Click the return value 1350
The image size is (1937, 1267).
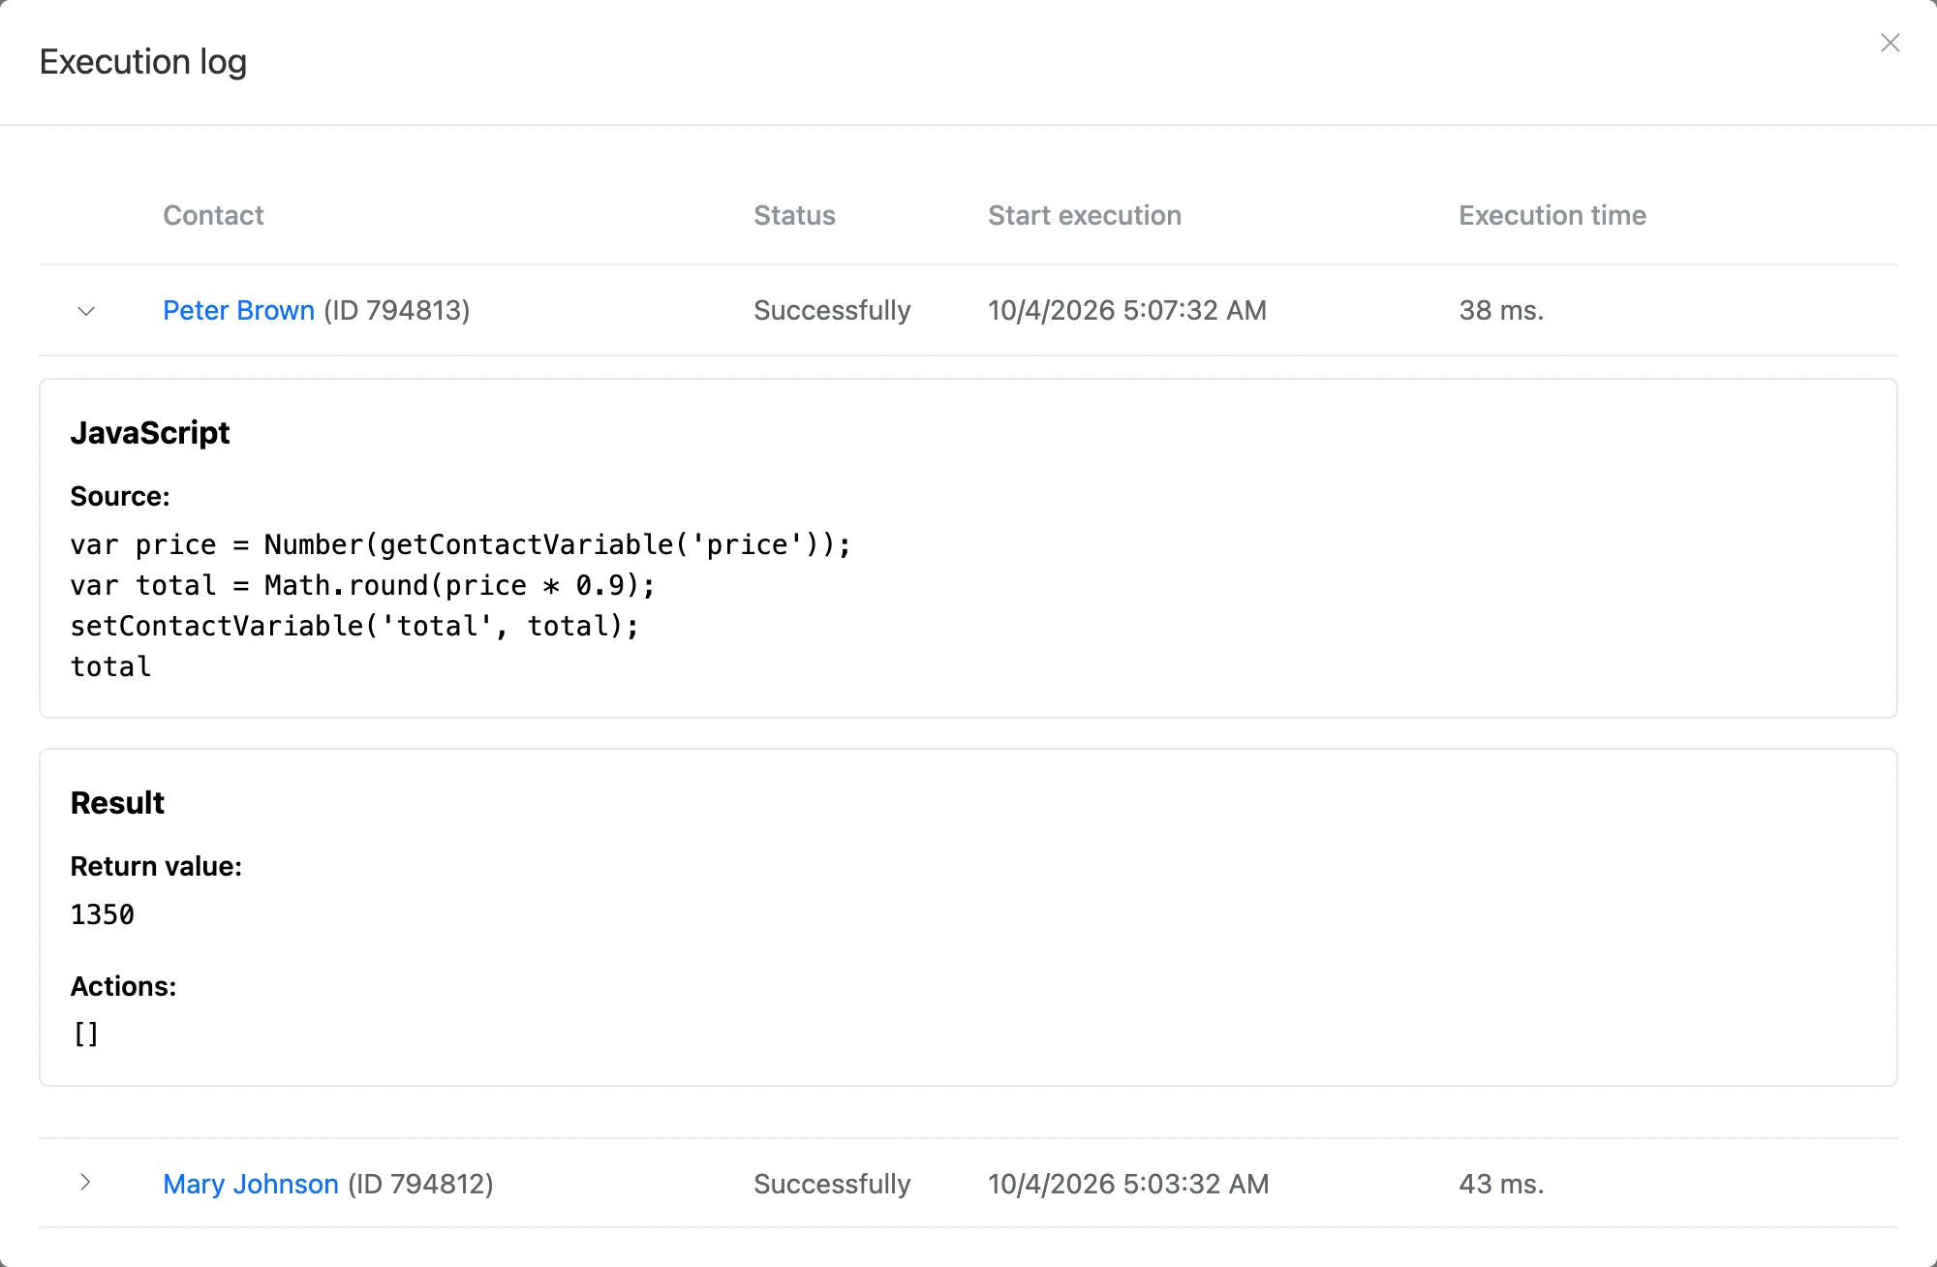point(103,914)
